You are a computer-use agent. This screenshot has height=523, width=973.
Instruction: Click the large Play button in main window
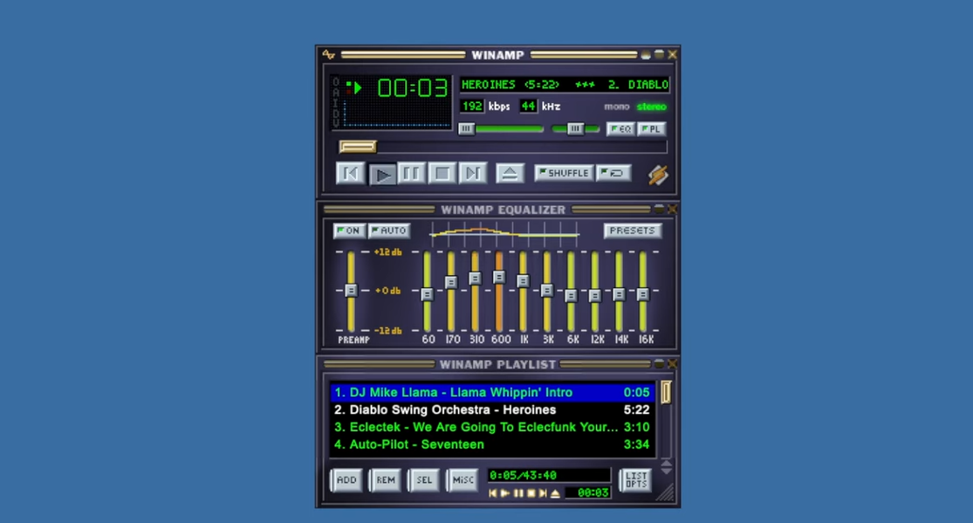coord(381,174)
